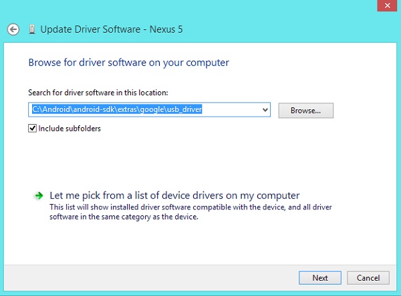Click the back arrow in the wizard header
401x296 pixels.
(13, 29)
